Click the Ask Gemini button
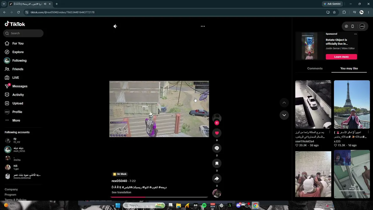 332,4
